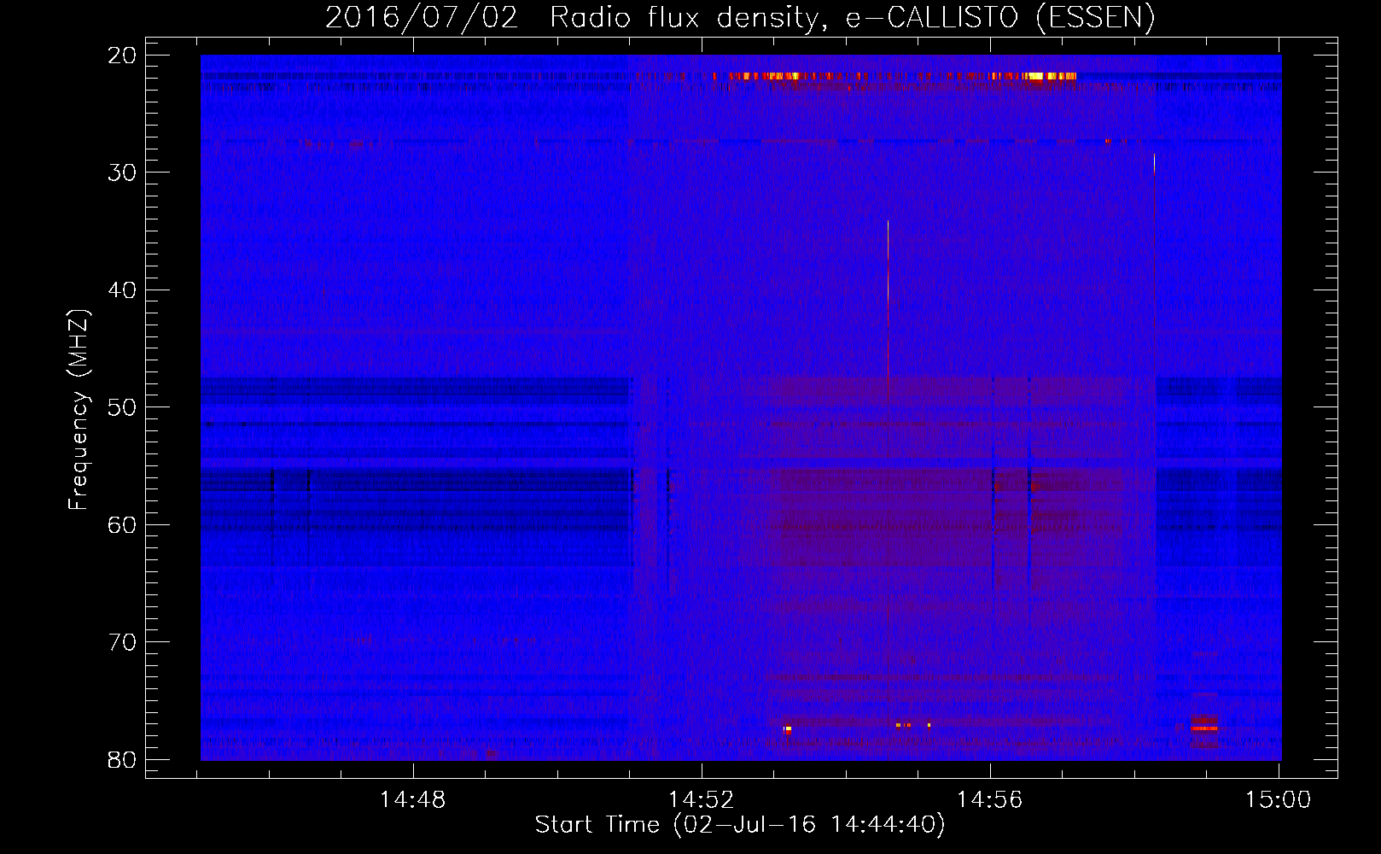Click the 80 frequency tick label

[122, 760]
